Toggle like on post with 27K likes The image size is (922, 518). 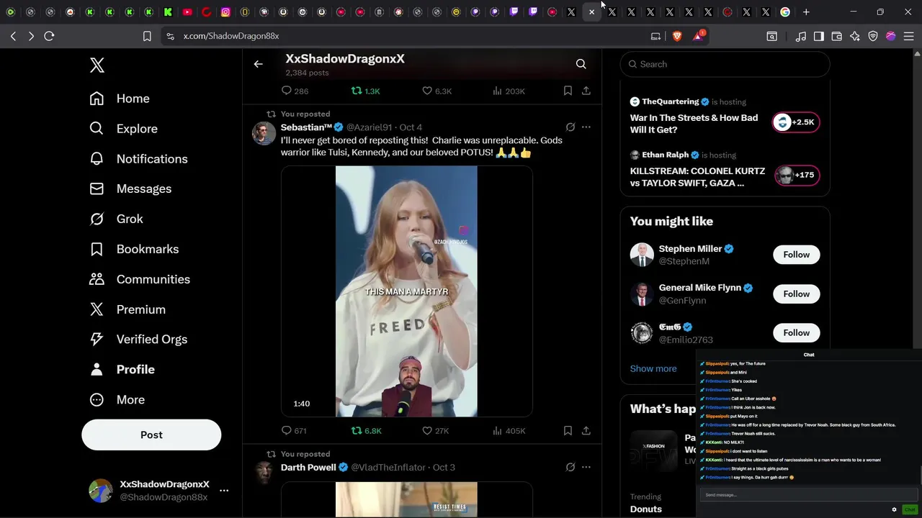[x=435, y=431]
